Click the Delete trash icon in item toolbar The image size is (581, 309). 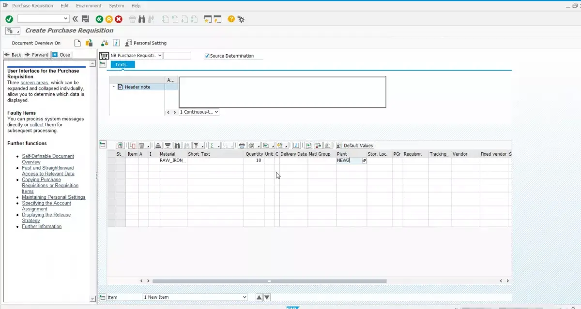click(142, 145)
